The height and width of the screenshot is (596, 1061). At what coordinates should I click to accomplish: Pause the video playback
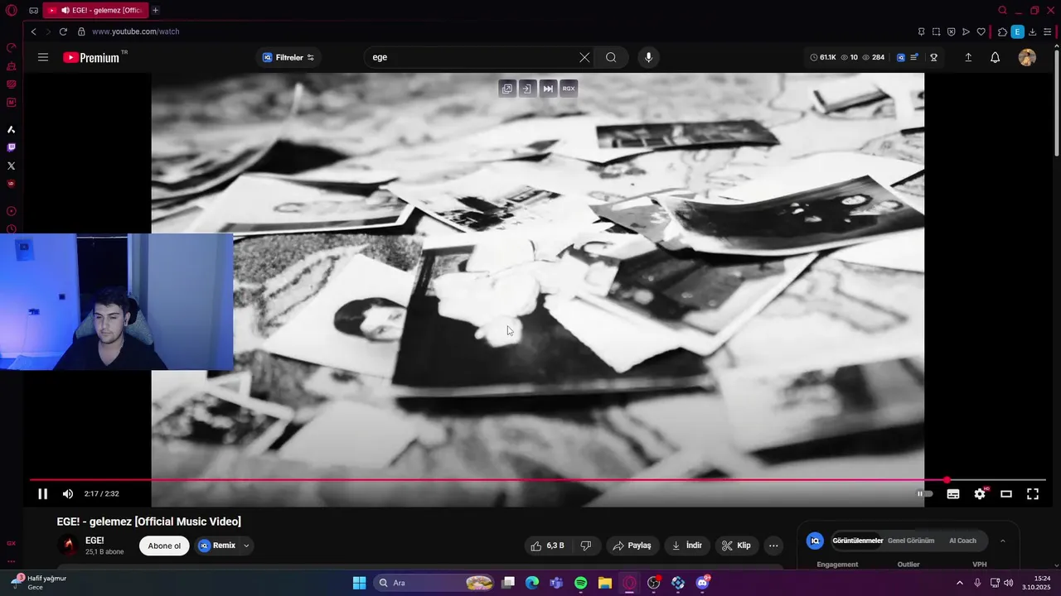(42, 494)
